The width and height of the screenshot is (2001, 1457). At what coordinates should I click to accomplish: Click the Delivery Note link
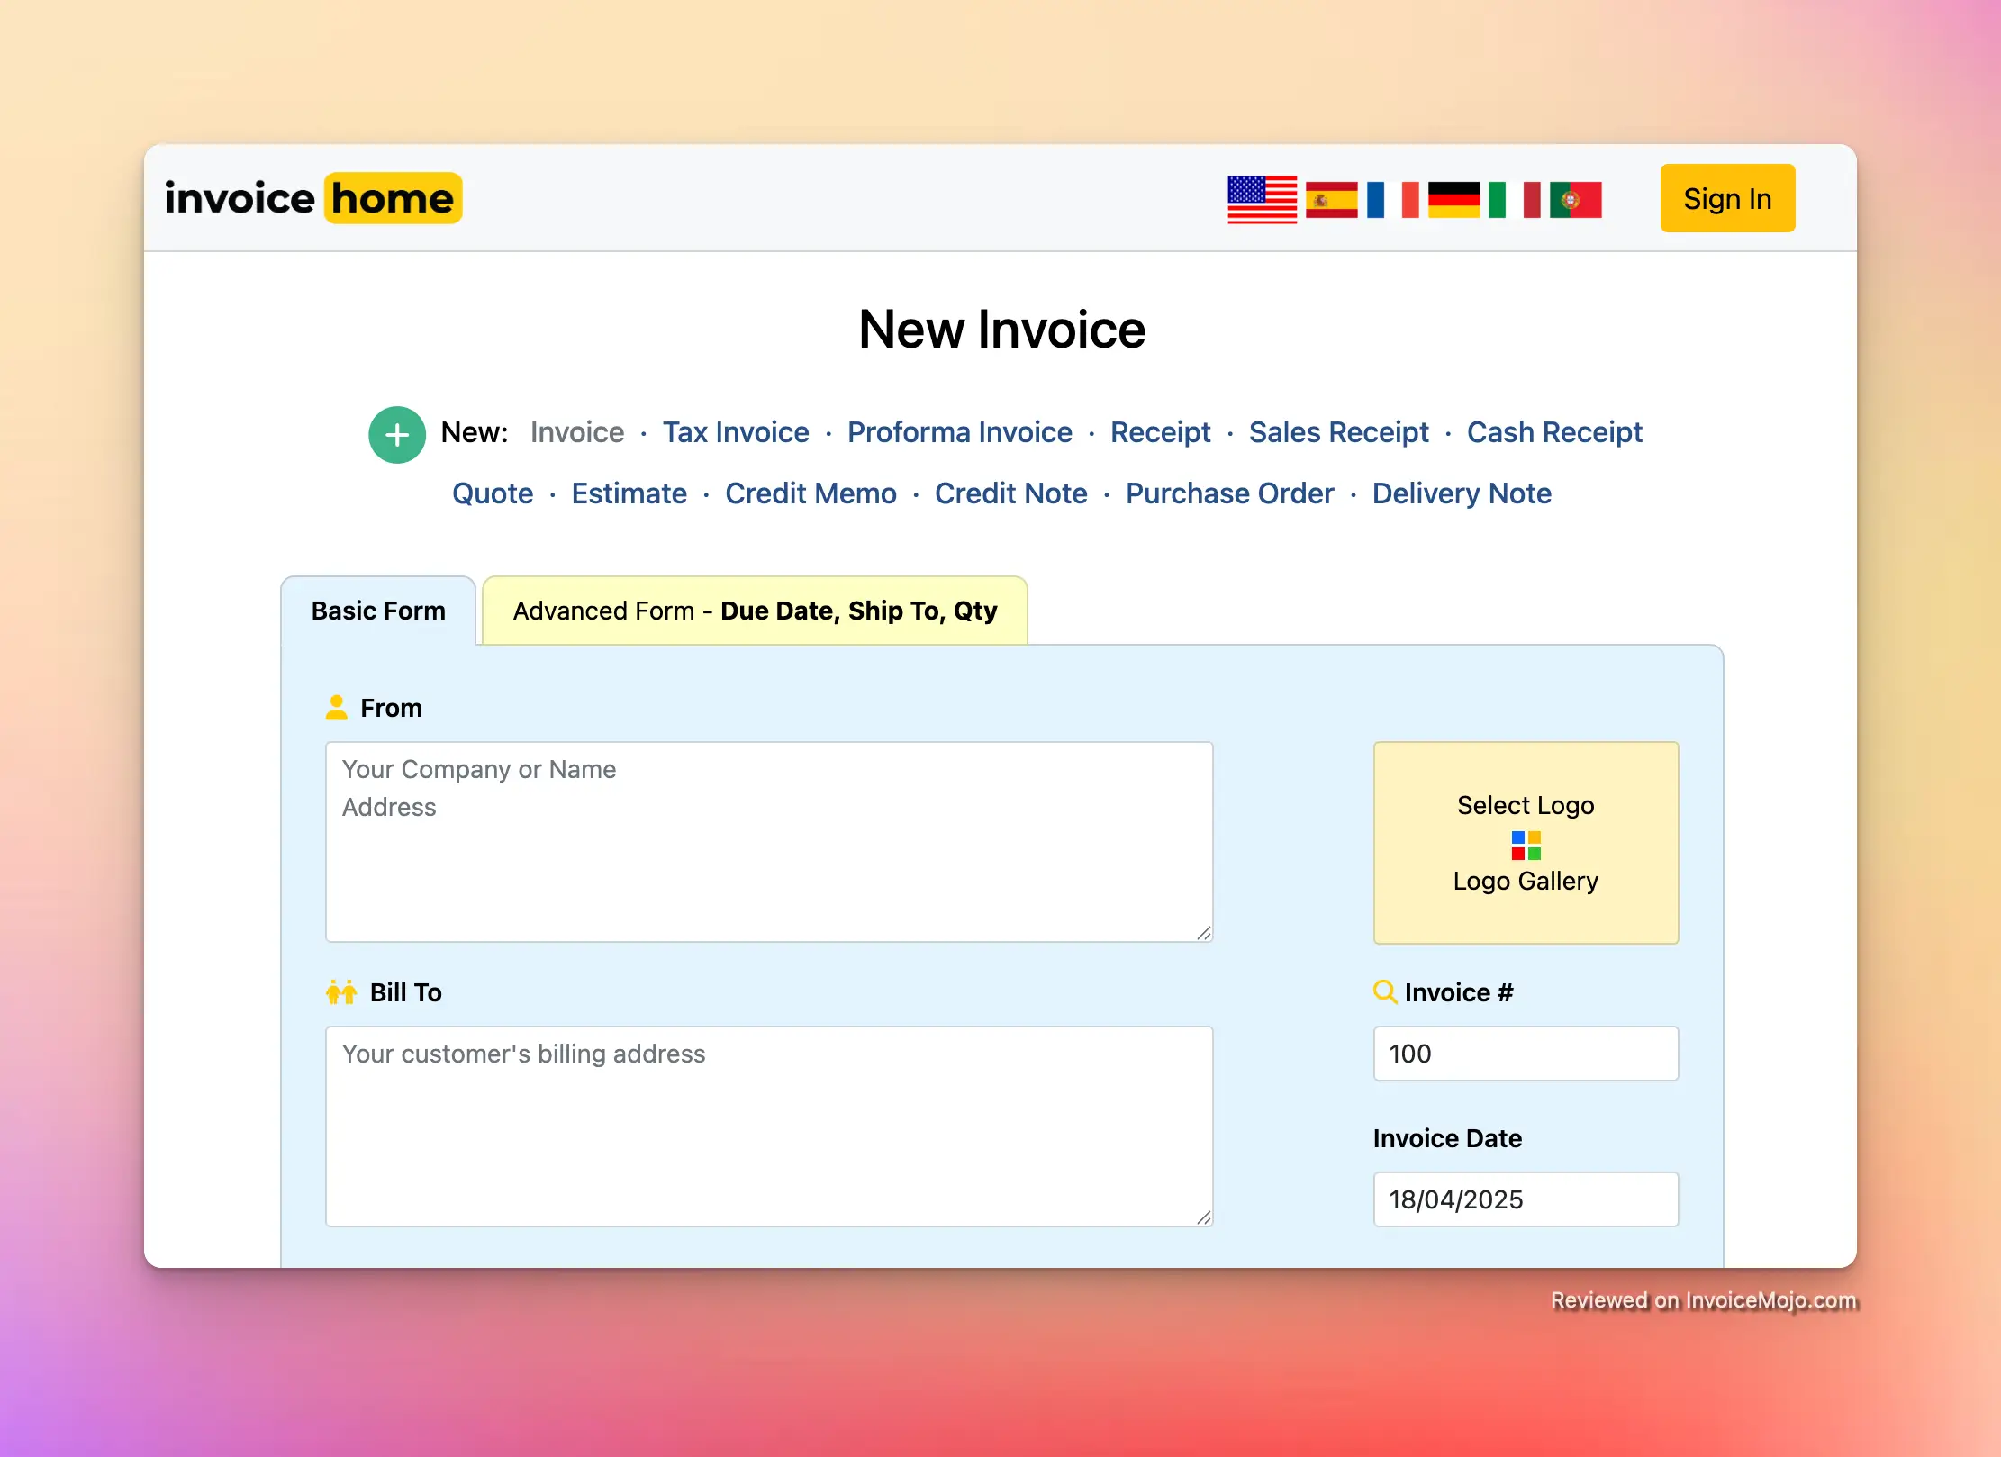pyautogui.click(x=1461, y=493)
